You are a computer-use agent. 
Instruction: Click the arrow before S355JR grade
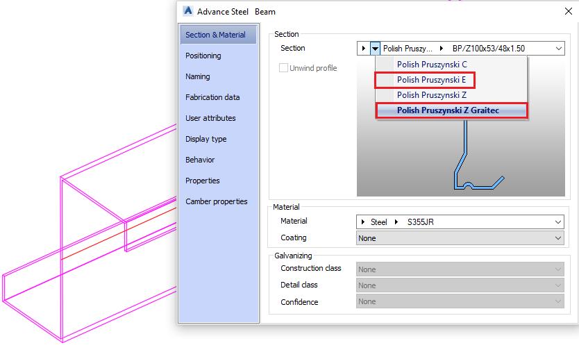point(396,222)
